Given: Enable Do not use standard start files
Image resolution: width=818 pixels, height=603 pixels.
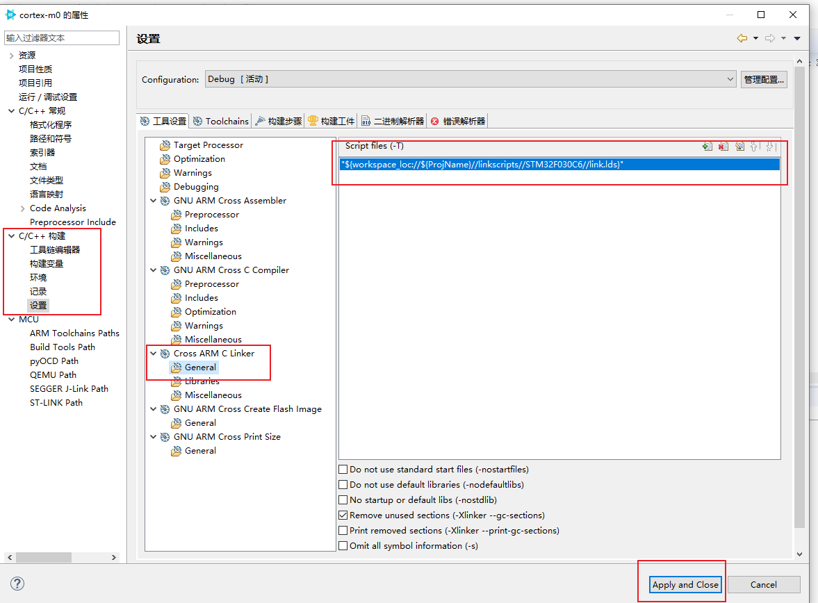Looking at the screenshot, I should click(x=343, y=470).
